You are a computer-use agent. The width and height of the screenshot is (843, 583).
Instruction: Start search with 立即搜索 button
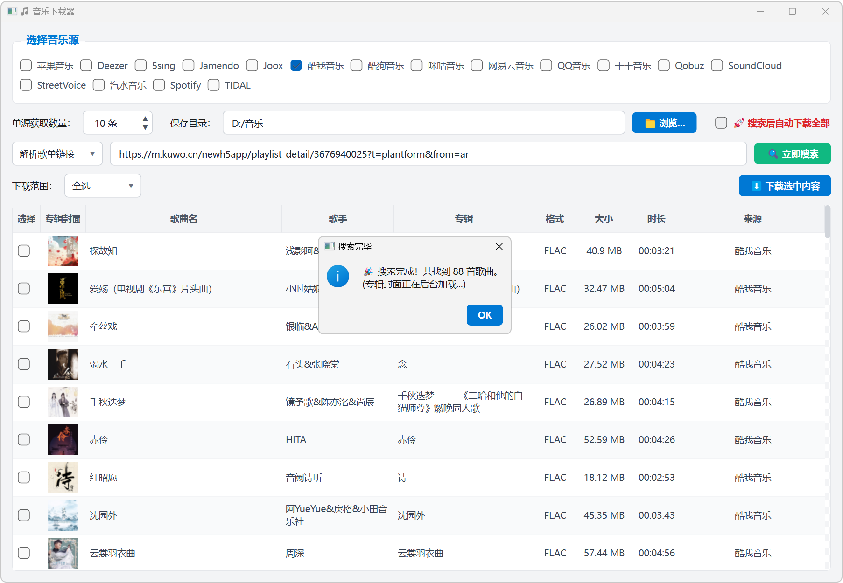point(793,154)
